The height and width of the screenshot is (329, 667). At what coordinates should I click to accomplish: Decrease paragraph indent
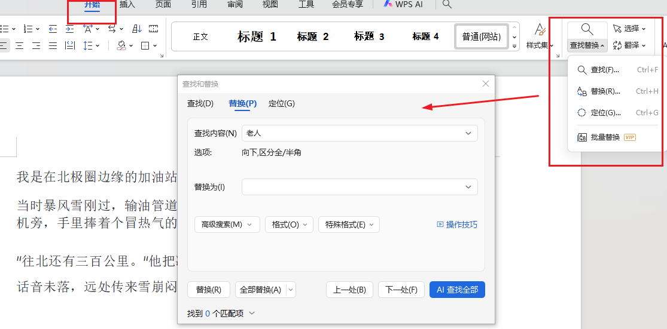(53, 29)
